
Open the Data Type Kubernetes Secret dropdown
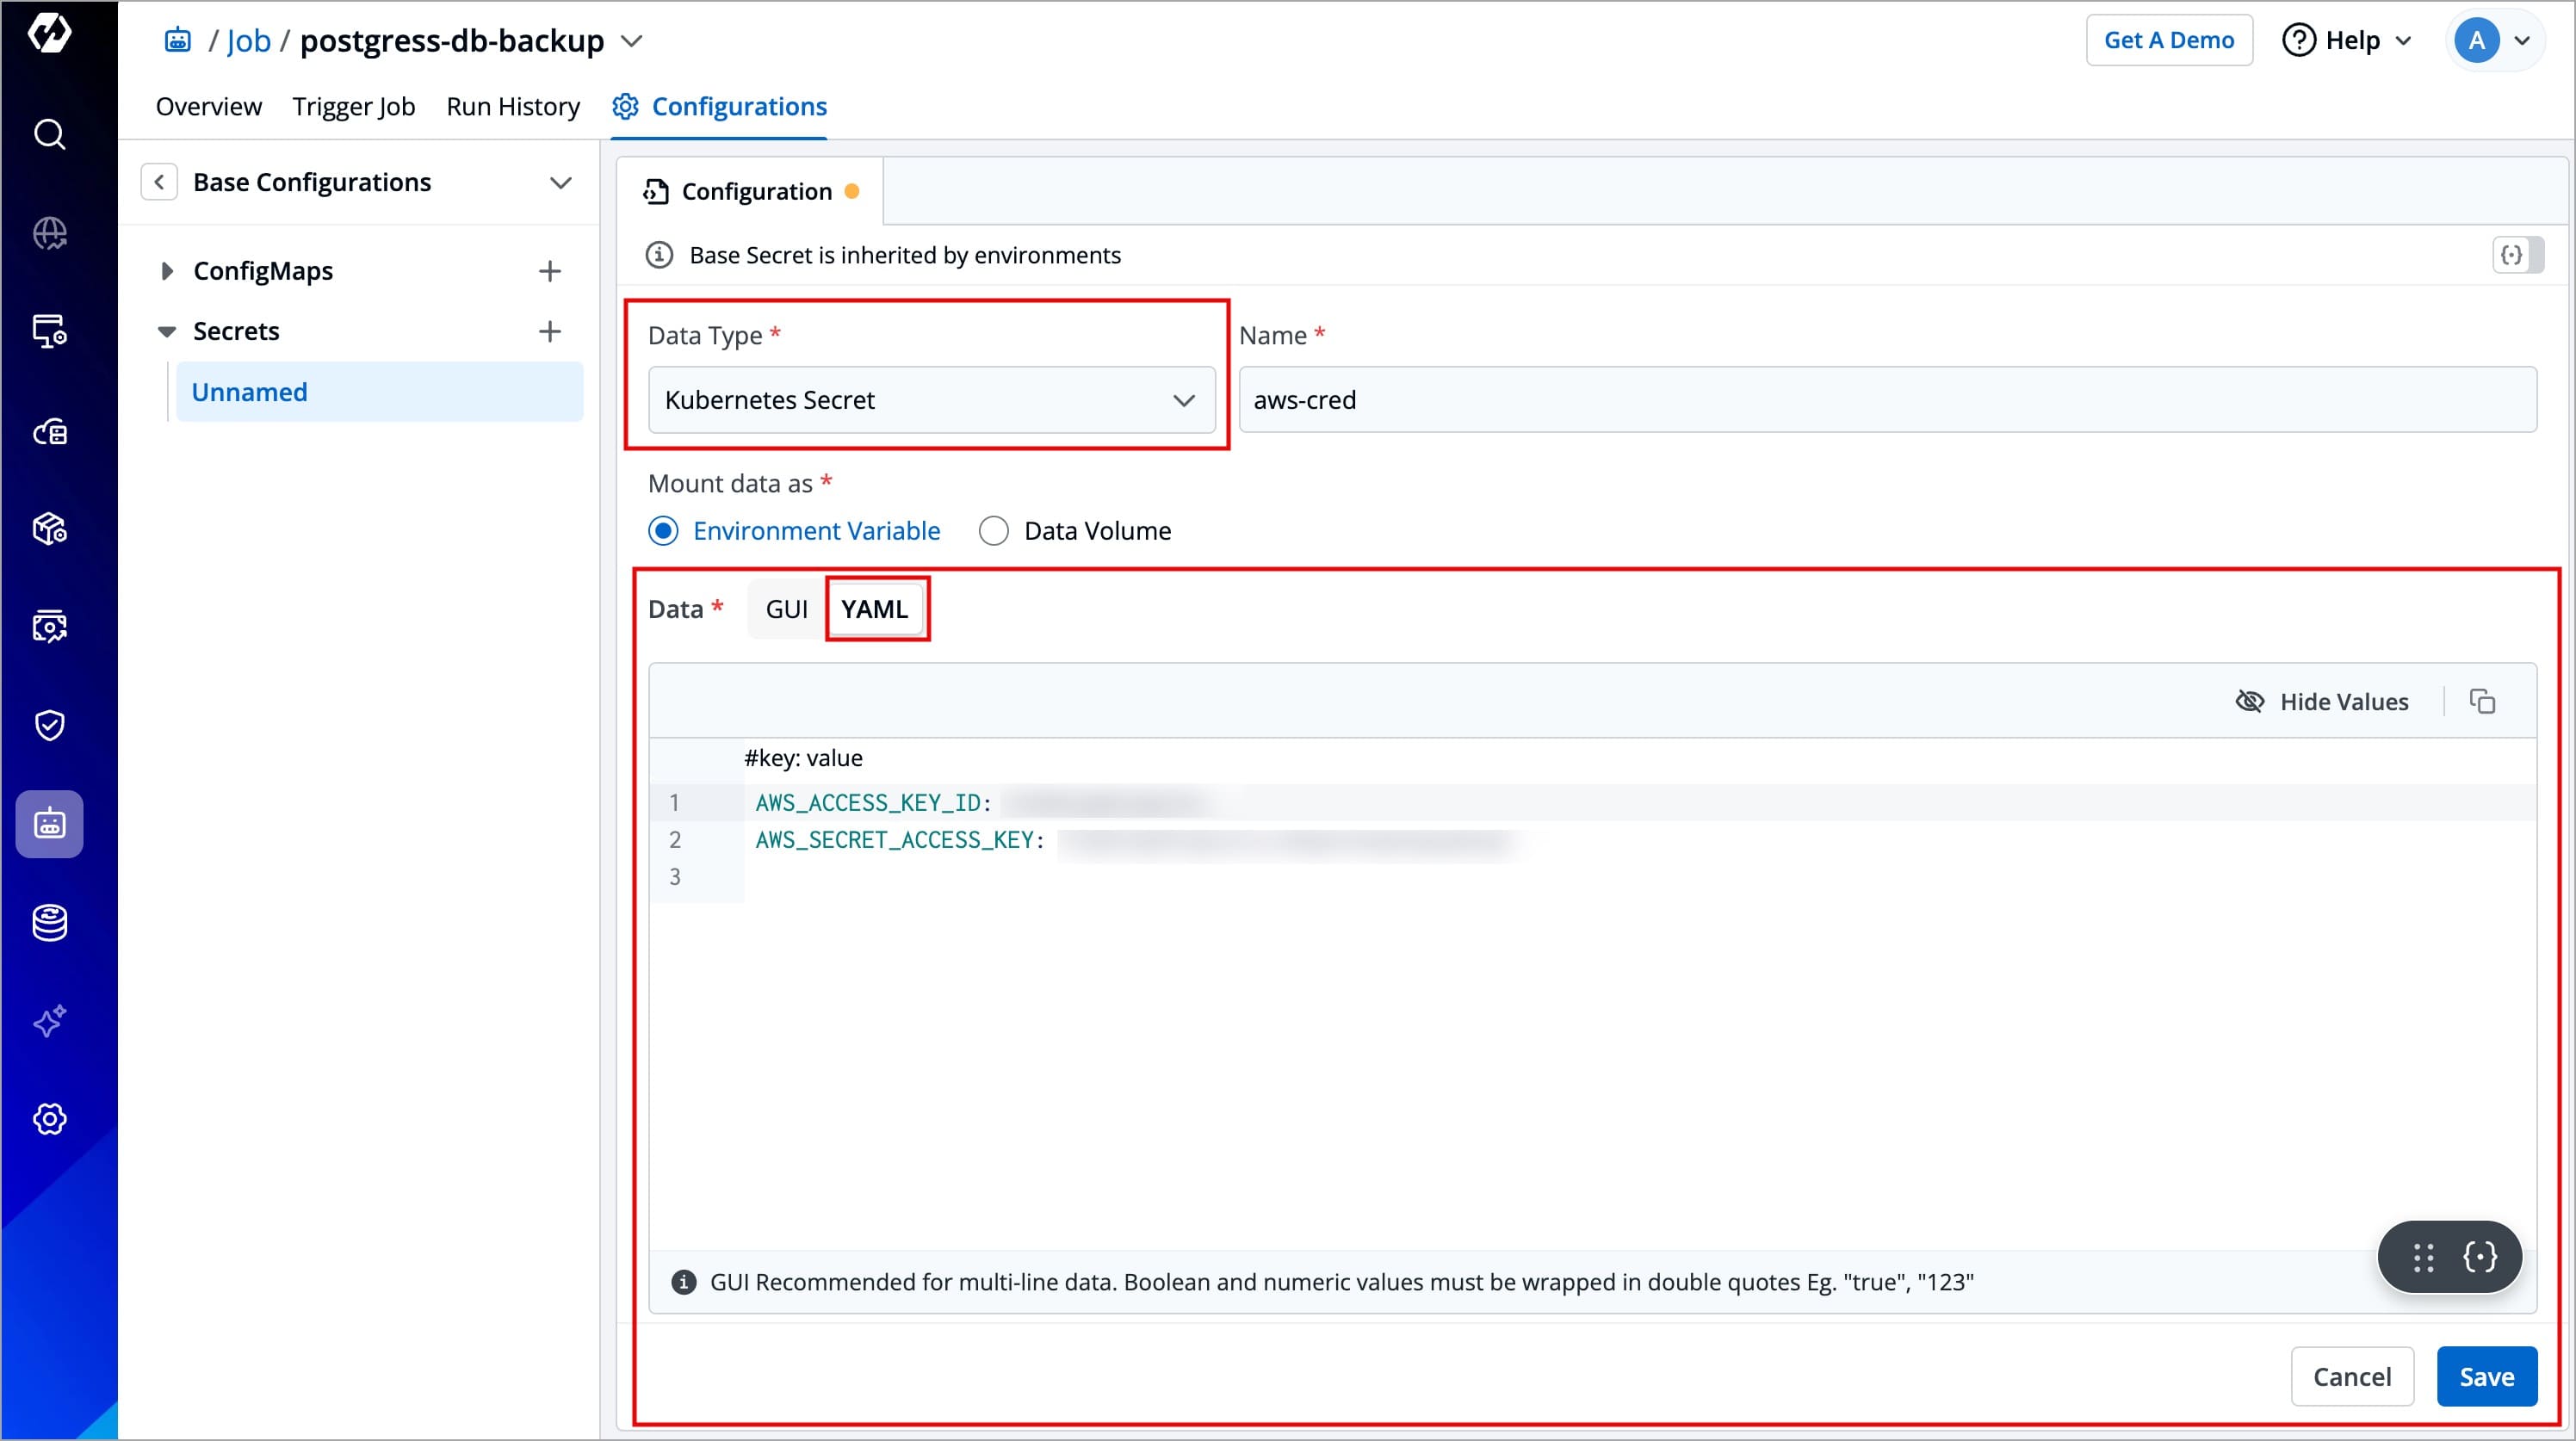pos(930,400)
